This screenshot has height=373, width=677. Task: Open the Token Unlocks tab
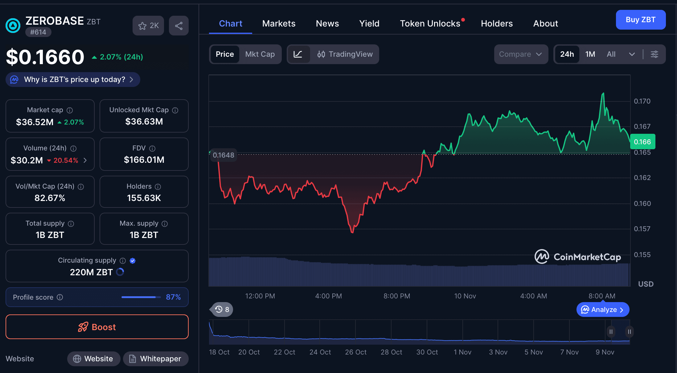(430, 23)
